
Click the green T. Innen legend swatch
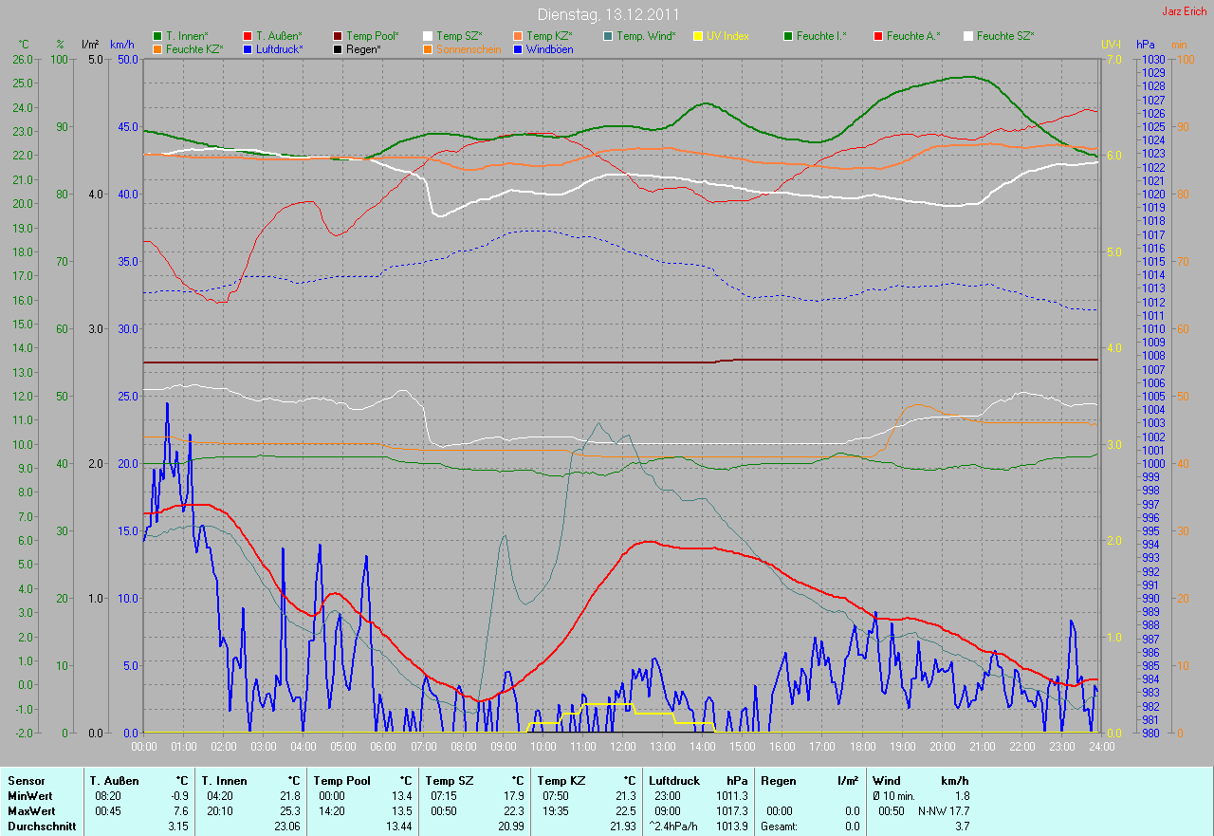pyautogui.click(x=157, y=36)
